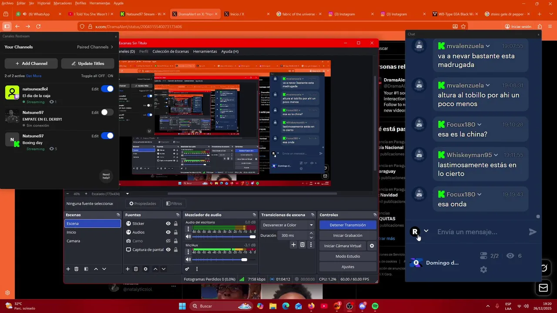Enable the Natsune97 EMPATE EN EL DERBY channel
This screenshot has height=313, width=557.
[x=107, y=112]
